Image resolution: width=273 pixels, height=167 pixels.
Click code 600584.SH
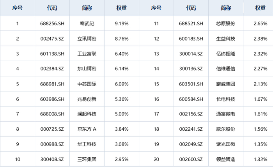pos(191,99)
